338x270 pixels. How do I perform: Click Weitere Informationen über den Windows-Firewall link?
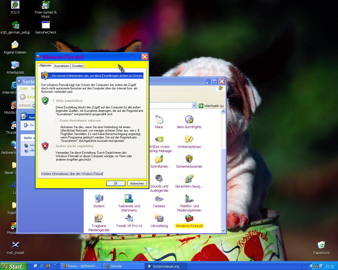[x=72, y=174]
